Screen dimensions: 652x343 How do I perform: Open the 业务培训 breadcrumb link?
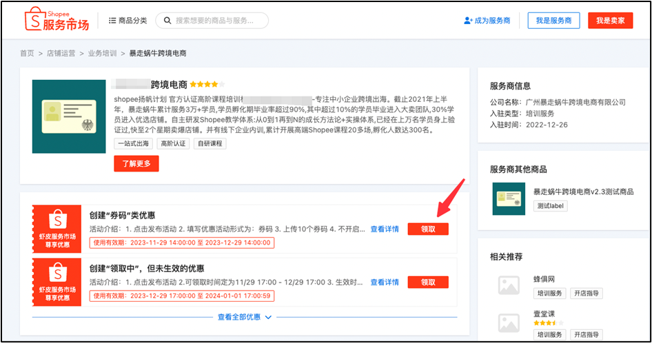pyautogui.click(x=102, y=53)
